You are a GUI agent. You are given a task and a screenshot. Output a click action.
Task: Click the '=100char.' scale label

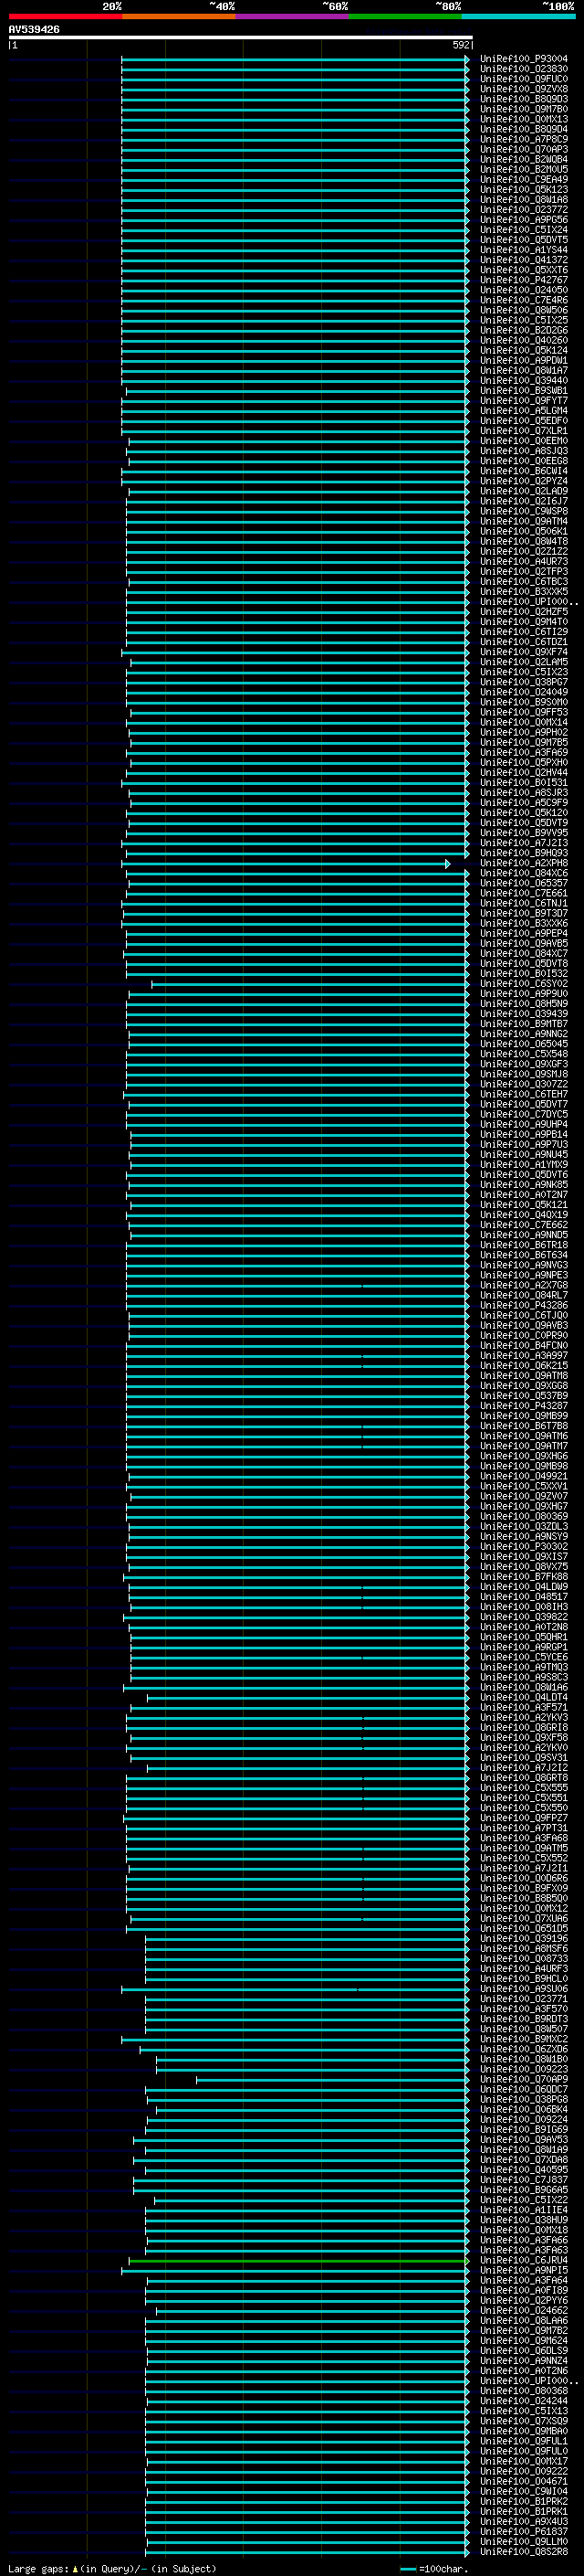[x=442, y=2568]
